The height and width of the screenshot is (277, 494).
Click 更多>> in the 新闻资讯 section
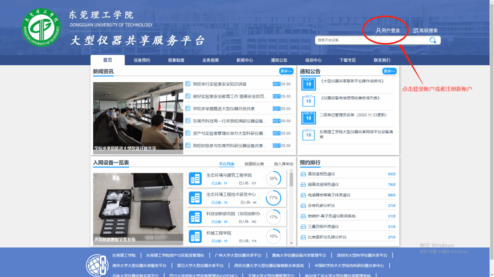point(286,71)
